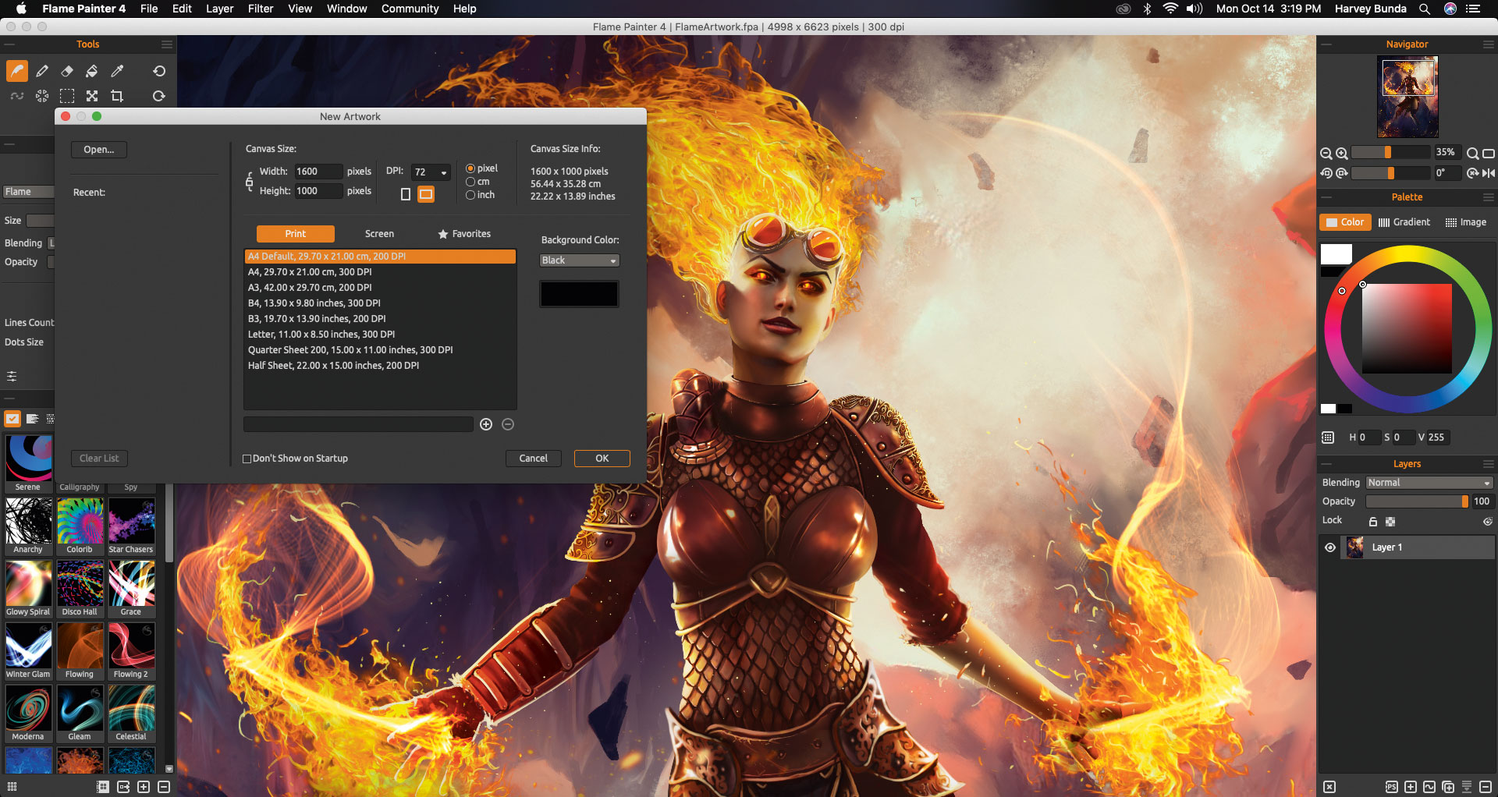Delete layer using minus icon in Layers

1486,787
